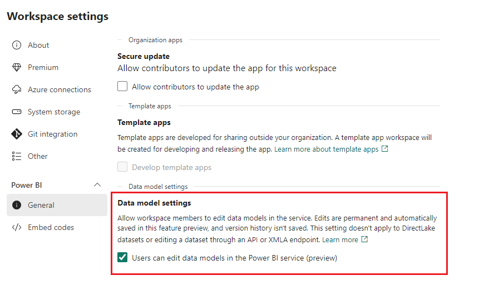Enable Allow contributors to update the app
Image resolution: width=489 pixels, height=285 pixels.
point(122,86)
